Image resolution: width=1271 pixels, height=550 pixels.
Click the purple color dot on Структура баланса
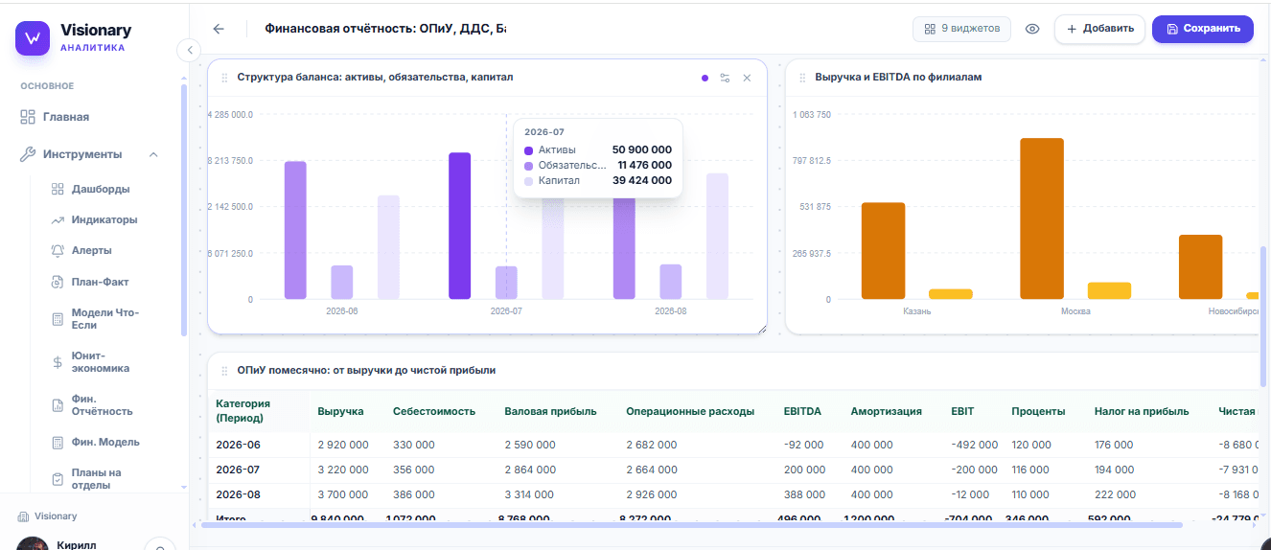pos(705,78)
